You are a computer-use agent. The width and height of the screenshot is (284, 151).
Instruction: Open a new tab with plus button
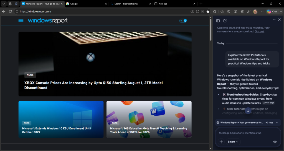click(x=201, y=4)
